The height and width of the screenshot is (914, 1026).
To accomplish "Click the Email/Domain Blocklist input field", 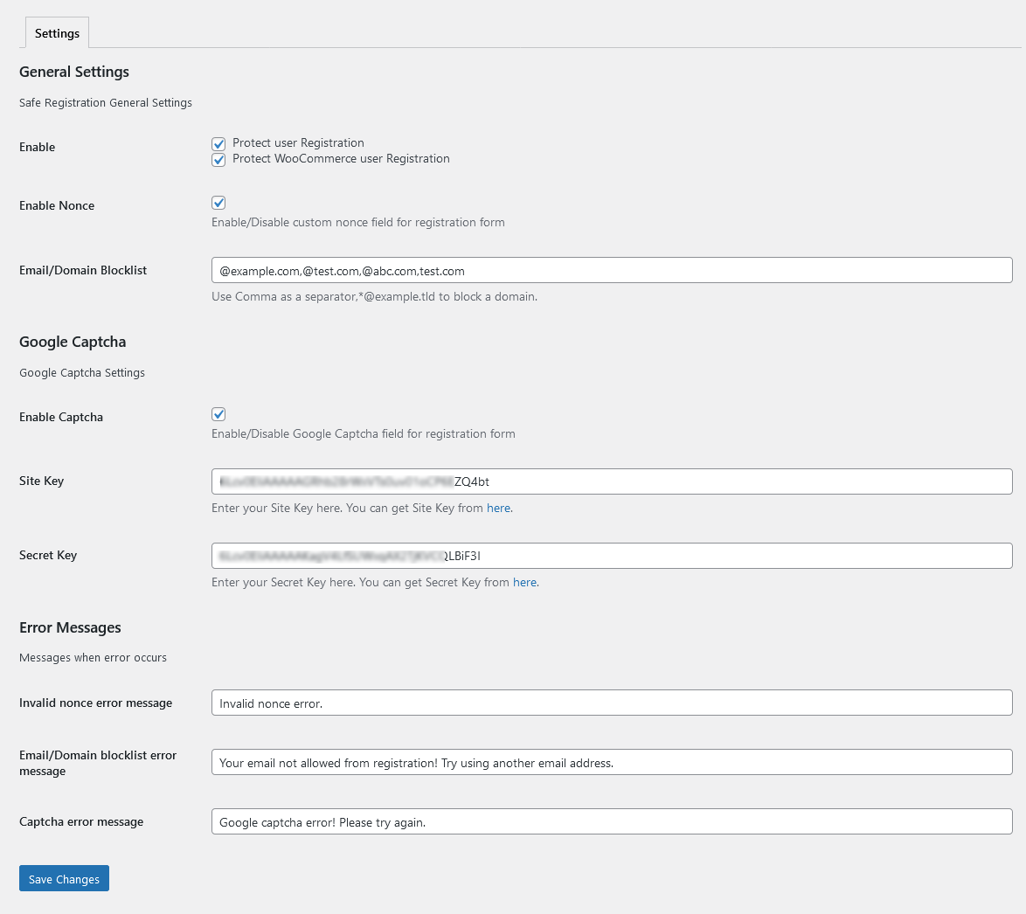I will [611, 270].
